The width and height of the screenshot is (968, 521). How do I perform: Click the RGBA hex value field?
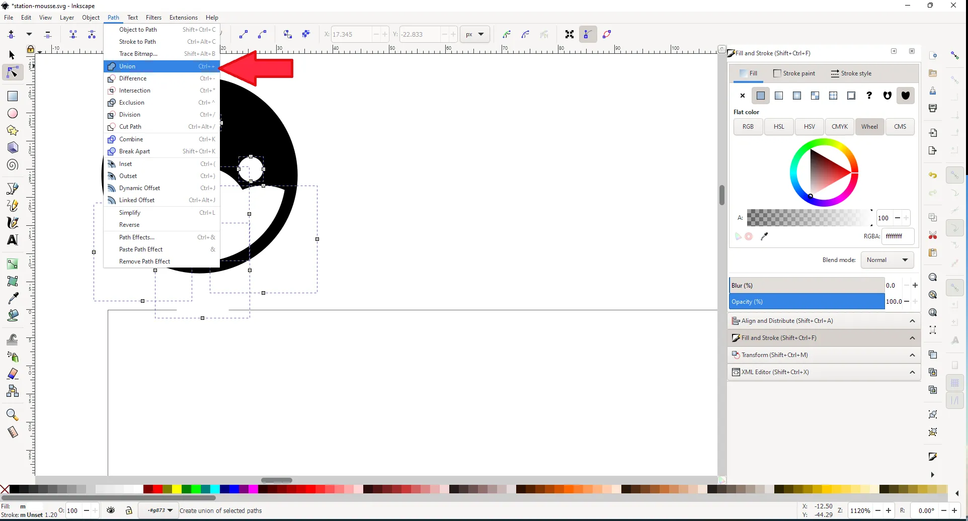tap(897, 236)
